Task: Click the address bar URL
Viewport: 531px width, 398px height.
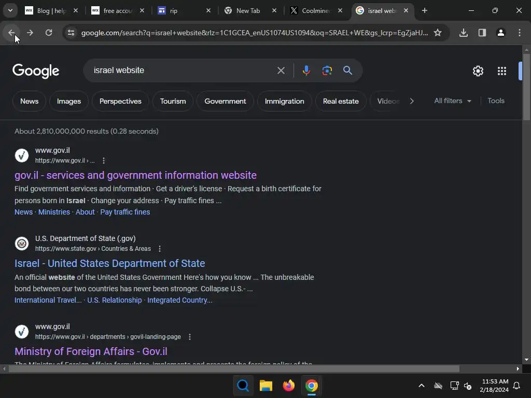Action: click(x=254, y=33)
